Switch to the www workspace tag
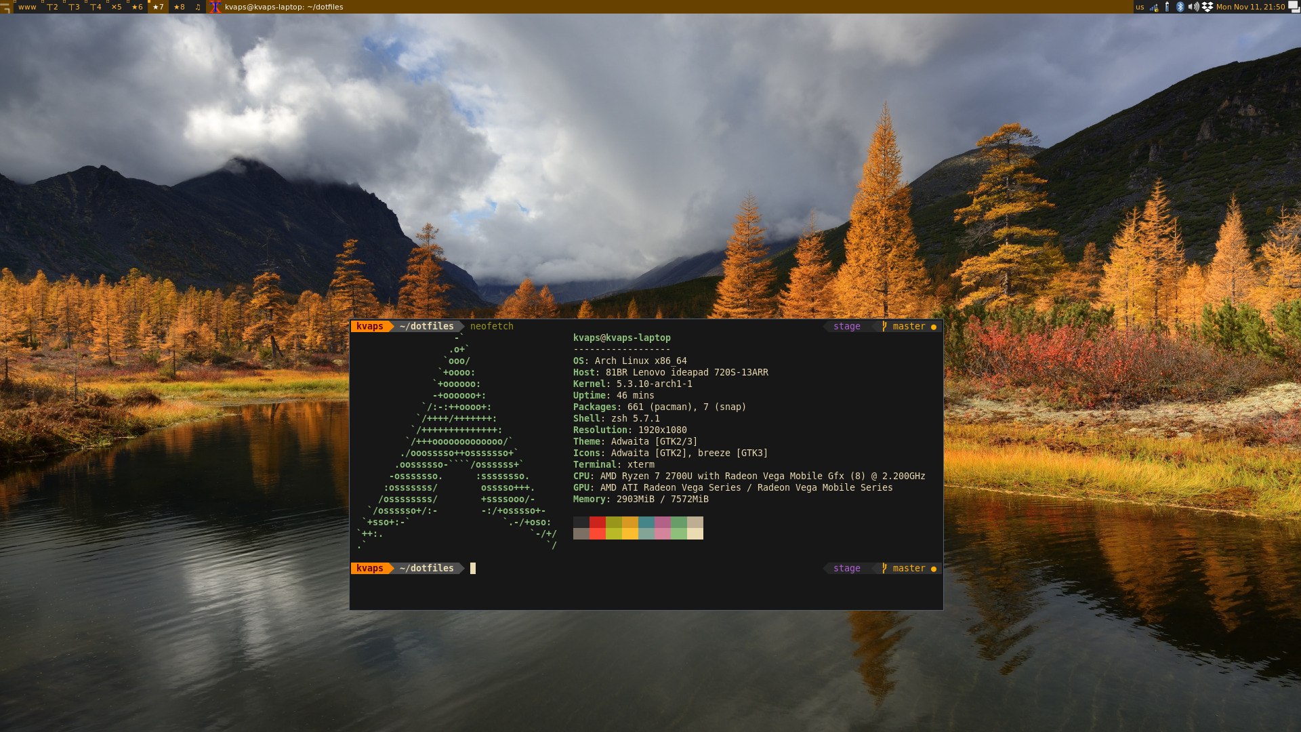1301x732 pixels. [x=27, y=7]
